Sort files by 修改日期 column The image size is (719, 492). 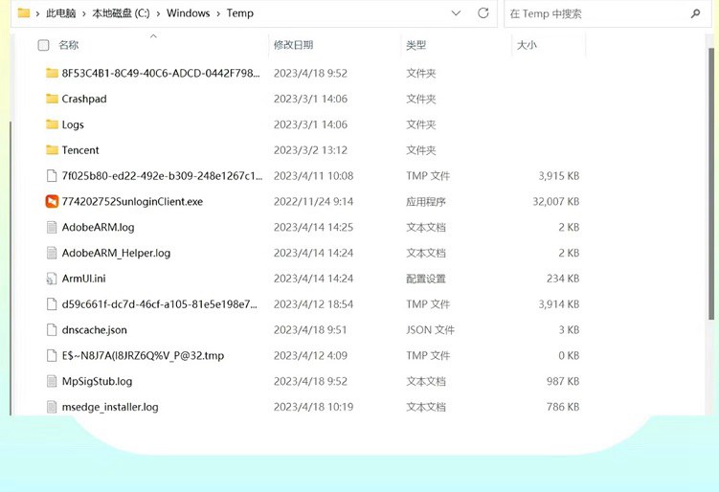pyautogui.click(x=293, y=45)
